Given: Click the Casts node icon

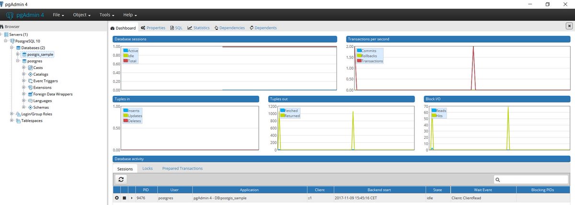Looking at the screenshot, I should click(30, 68).
